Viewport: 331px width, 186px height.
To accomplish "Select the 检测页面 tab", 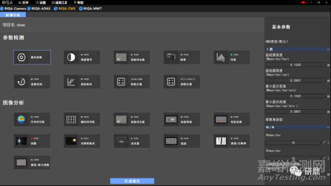I will pos(13,15).
